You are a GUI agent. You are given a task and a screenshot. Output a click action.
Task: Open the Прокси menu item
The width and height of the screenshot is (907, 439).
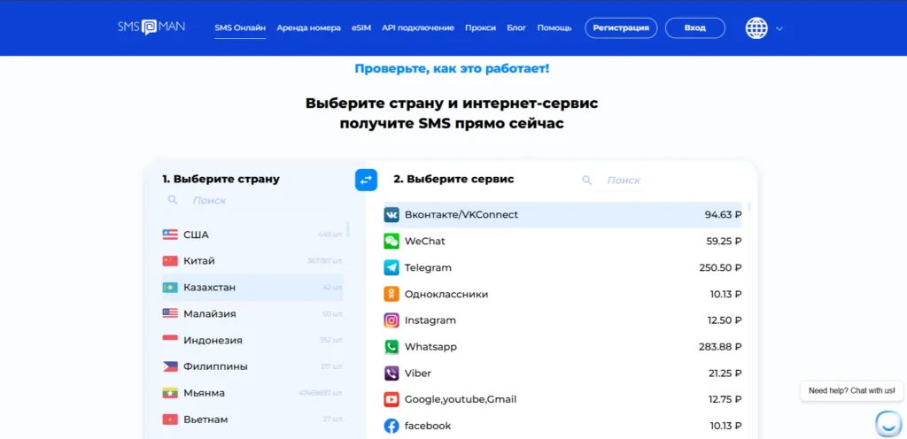click(480, 27)
